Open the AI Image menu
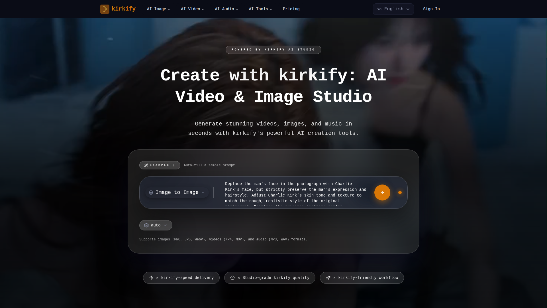This screenshot has width=547, height=308. (x=158, y=9)
